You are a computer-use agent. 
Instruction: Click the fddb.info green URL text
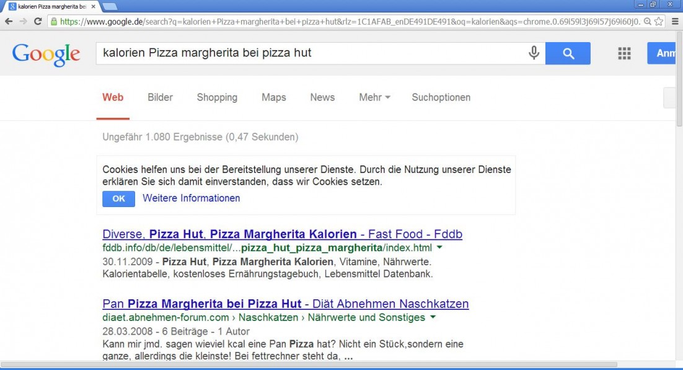[267, 248]
